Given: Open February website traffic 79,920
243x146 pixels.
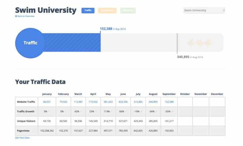Looking at the screenshot, I should point(63,102).
